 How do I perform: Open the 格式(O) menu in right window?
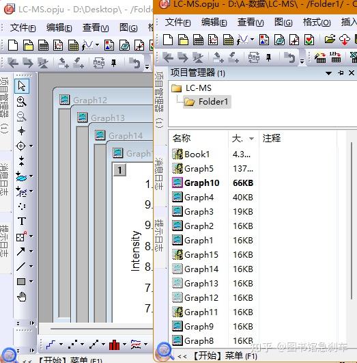tap(317, 23)
